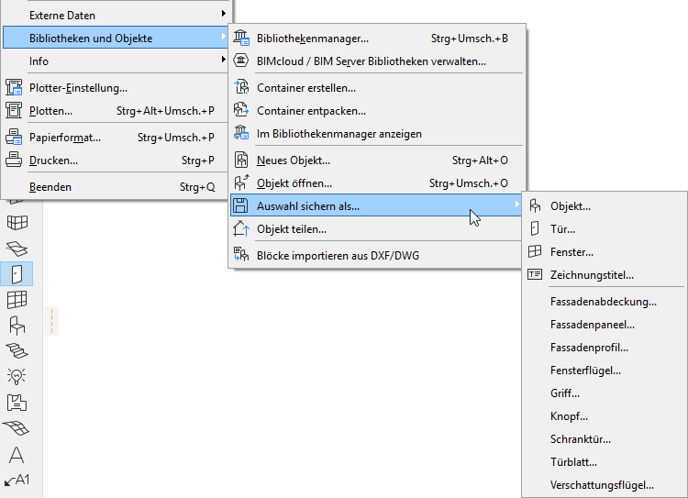Click the Container erstellen icon

click(x=241, y=87)
